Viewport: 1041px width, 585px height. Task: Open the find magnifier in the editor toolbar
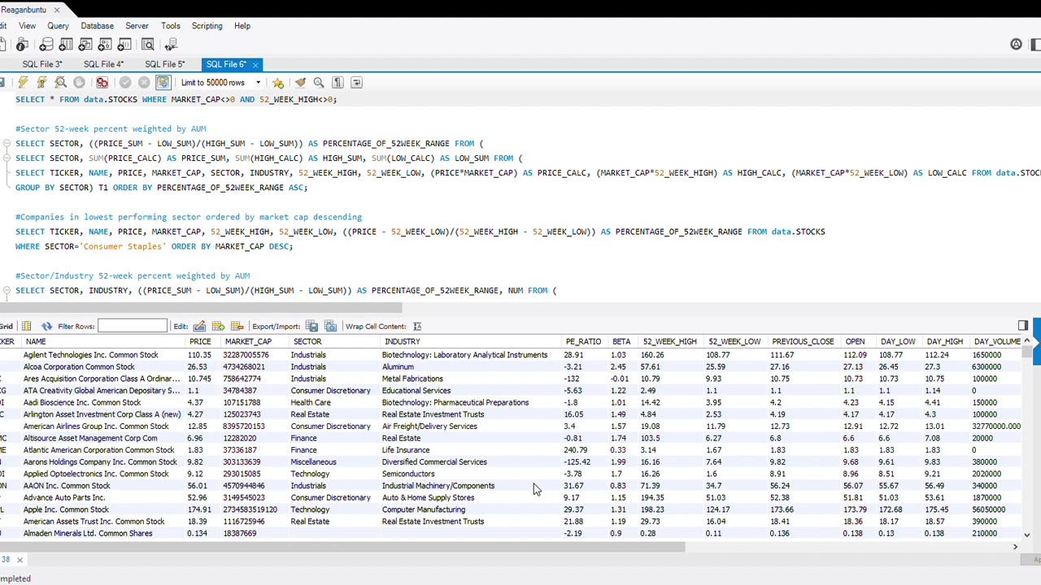pyautogui.click(x=319, y=82)
